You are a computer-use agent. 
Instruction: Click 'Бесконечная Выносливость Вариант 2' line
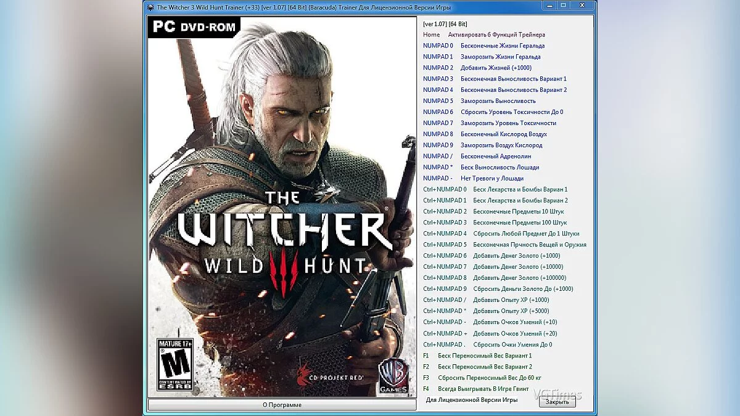[514, 90]
